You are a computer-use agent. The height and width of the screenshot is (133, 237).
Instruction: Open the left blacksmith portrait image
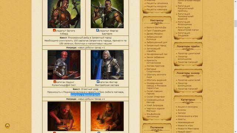point(64,116)
